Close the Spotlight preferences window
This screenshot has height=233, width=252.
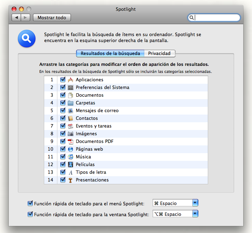point(14,9)
